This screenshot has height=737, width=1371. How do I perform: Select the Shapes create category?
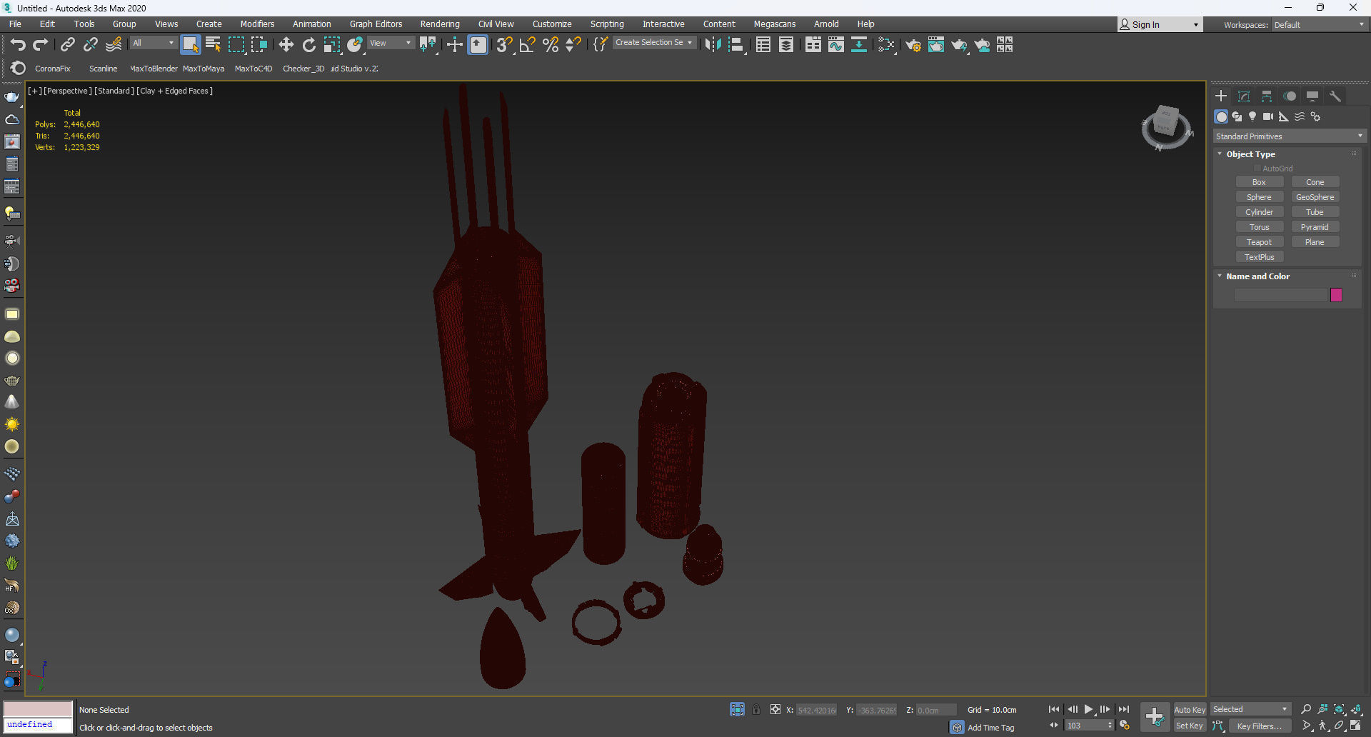(1237, 116)
